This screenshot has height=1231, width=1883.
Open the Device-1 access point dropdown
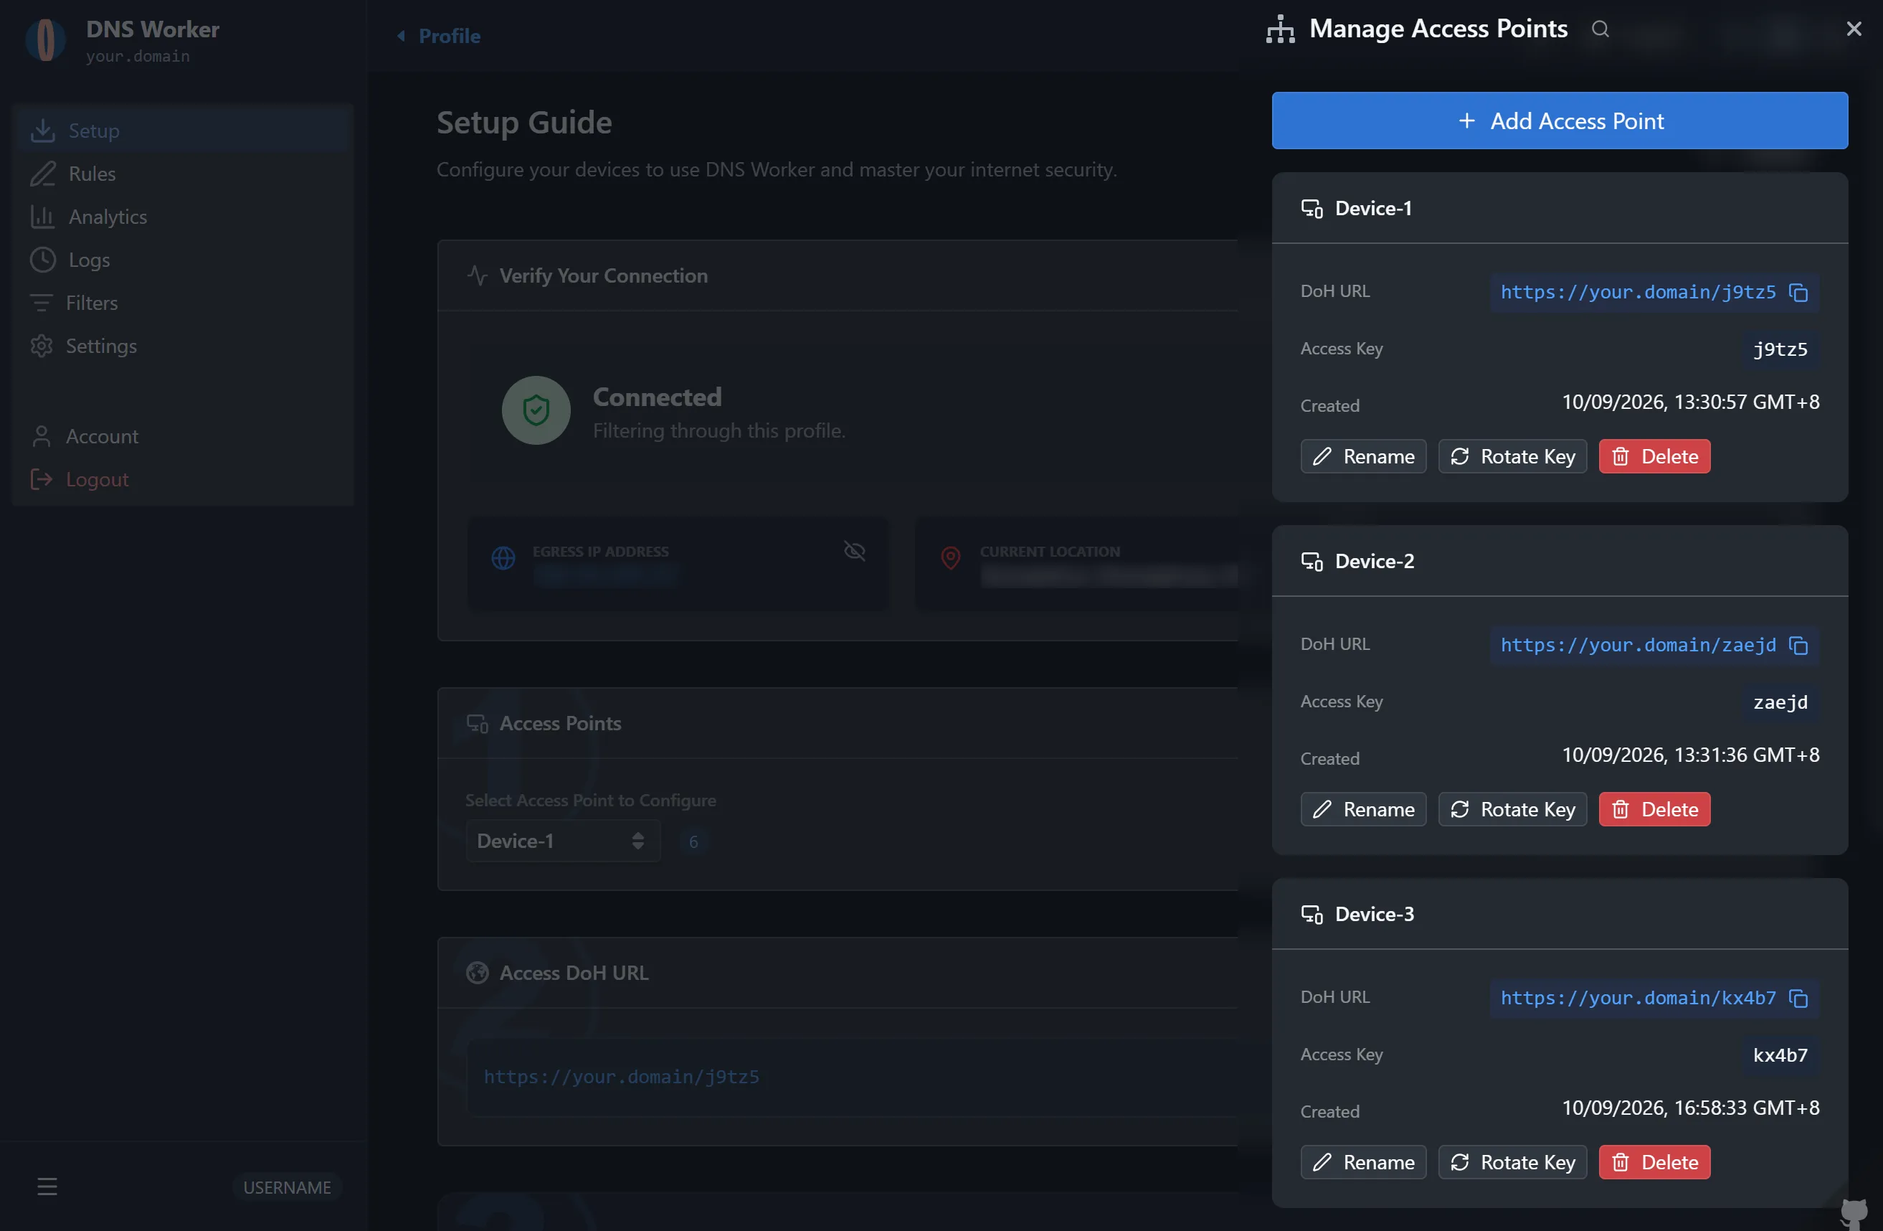[562, 841]
